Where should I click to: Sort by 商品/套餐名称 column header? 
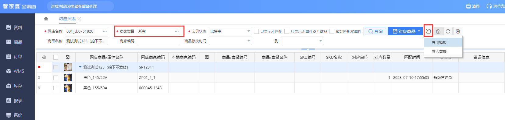point(275,57)
